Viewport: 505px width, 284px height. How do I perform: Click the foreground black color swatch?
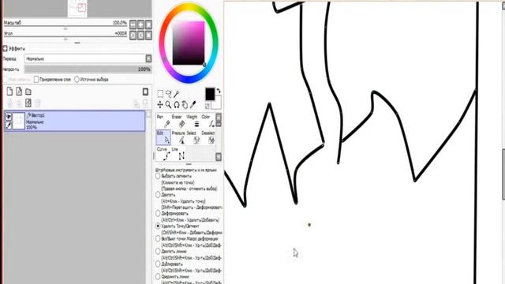210,94
